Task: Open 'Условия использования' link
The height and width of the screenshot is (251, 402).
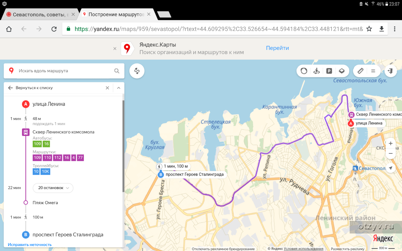Action: tap(304, 249)
